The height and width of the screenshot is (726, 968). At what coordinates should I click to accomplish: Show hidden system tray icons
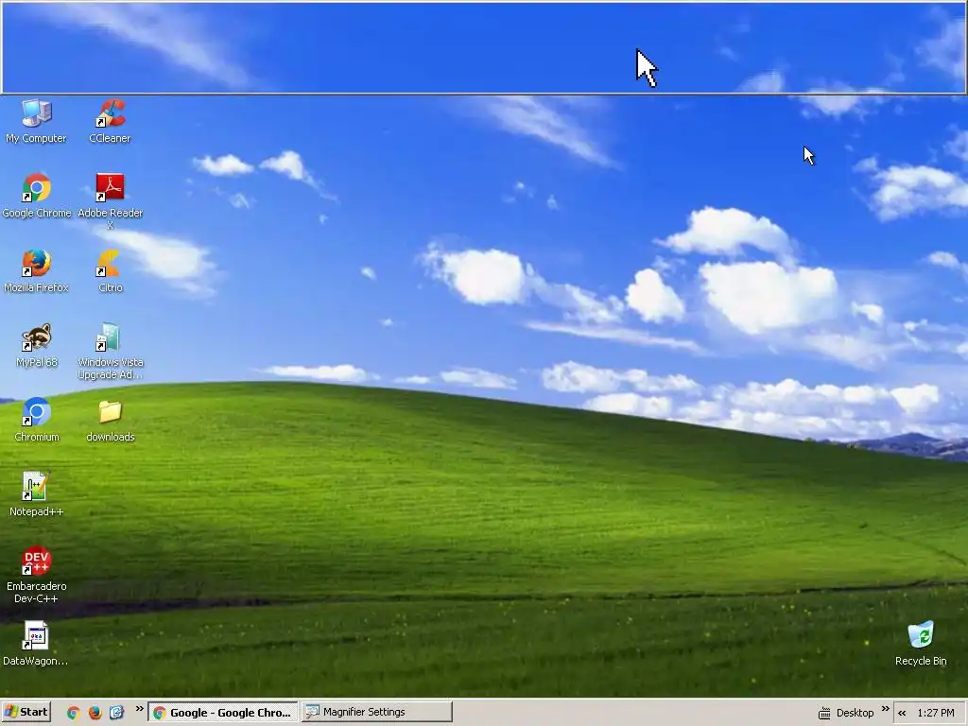[902, 713]
